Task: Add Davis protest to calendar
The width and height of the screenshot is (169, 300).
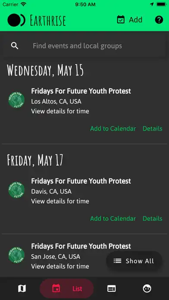Action: (113, 219)
